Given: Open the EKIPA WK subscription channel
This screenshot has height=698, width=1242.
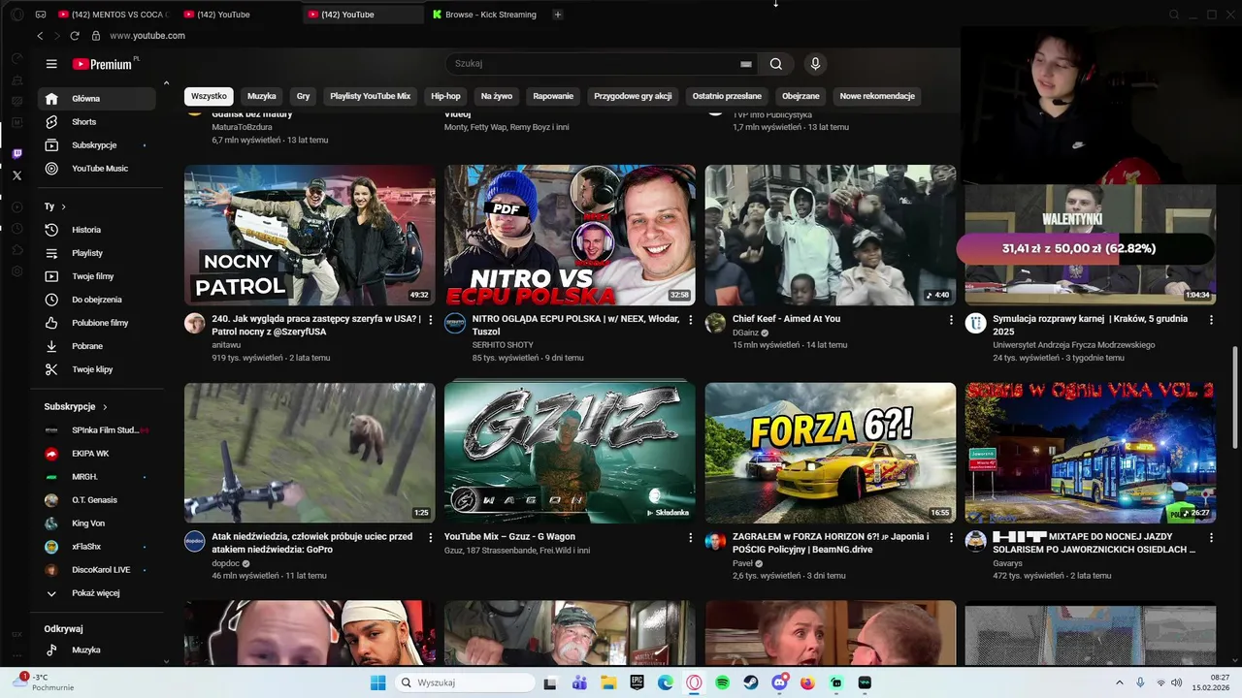Looking at the screenshot, I should click(x=97, y=454).
